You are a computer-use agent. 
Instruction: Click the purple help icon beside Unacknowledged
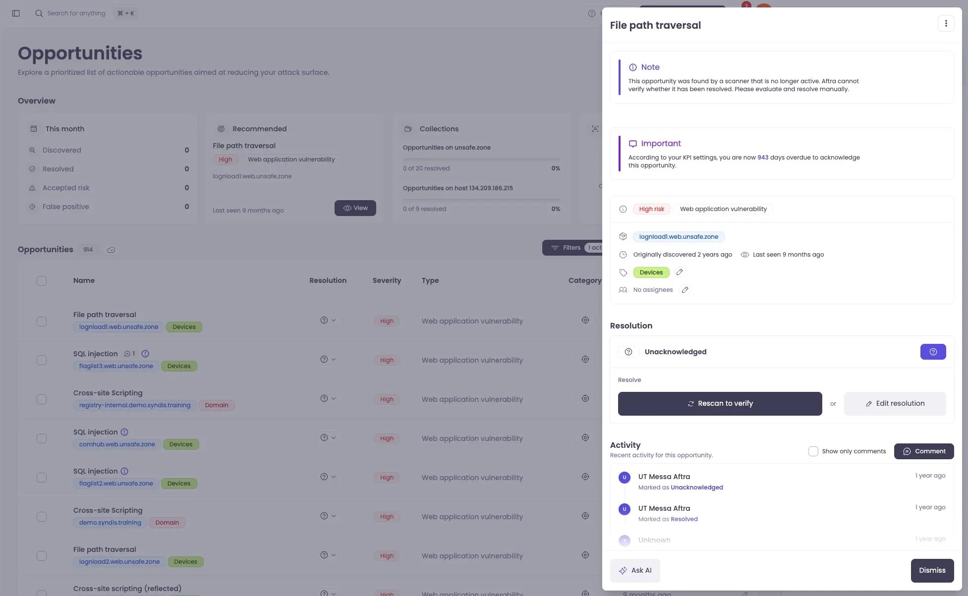point(933,352)
